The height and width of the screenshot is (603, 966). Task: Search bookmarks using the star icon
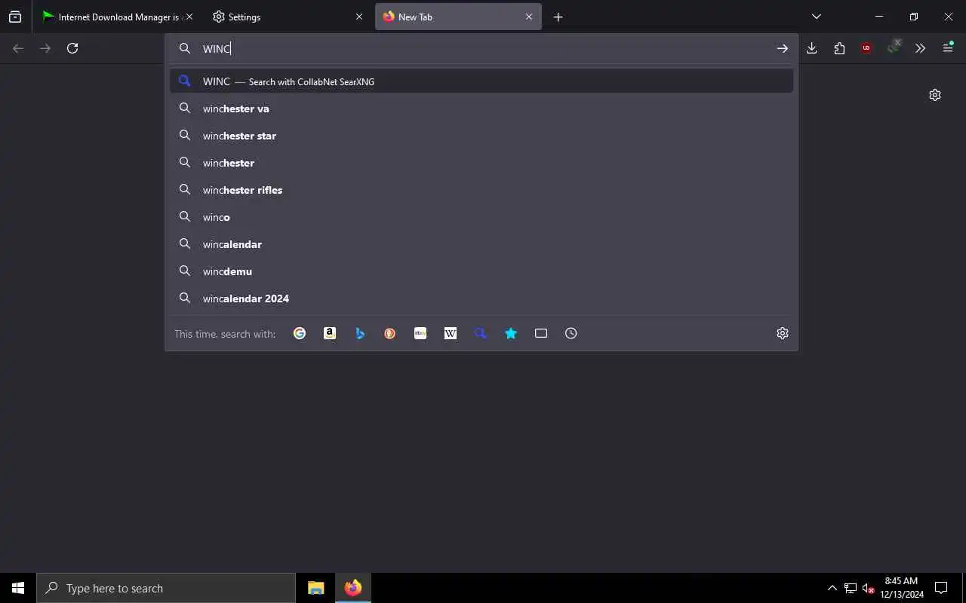pyautogui.click(x=511, y=333)
